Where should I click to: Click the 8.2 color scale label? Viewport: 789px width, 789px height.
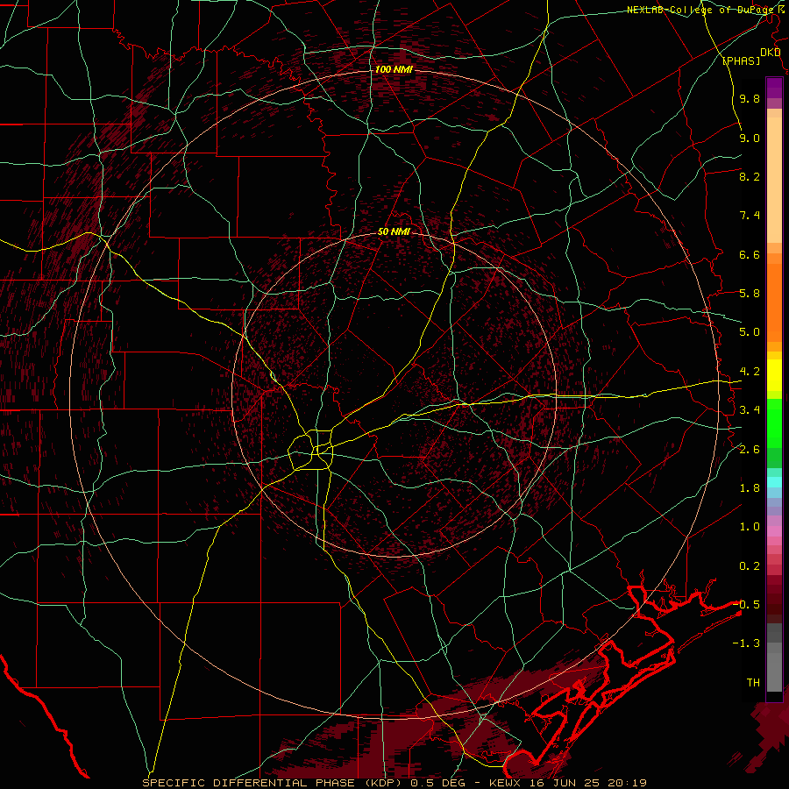click(x=750, y=176)
